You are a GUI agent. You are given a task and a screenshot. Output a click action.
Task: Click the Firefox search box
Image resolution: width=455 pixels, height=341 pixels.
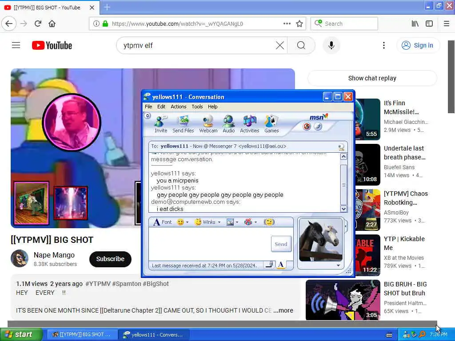[344, 24]
